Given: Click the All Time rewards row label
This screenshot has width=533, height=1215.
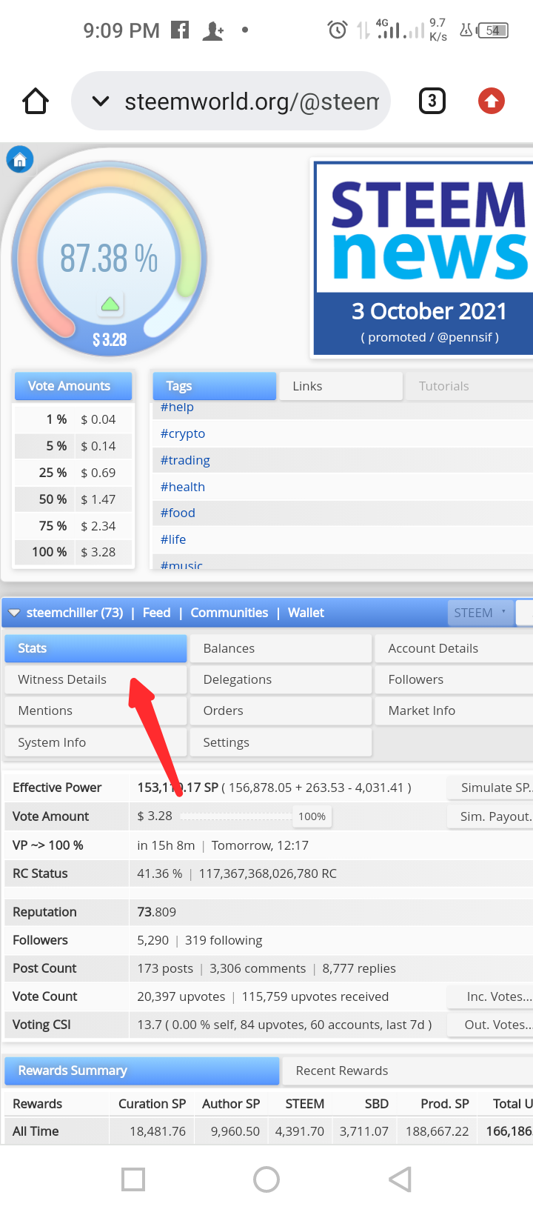Looking at the screenshot, I should (36, 1131).
